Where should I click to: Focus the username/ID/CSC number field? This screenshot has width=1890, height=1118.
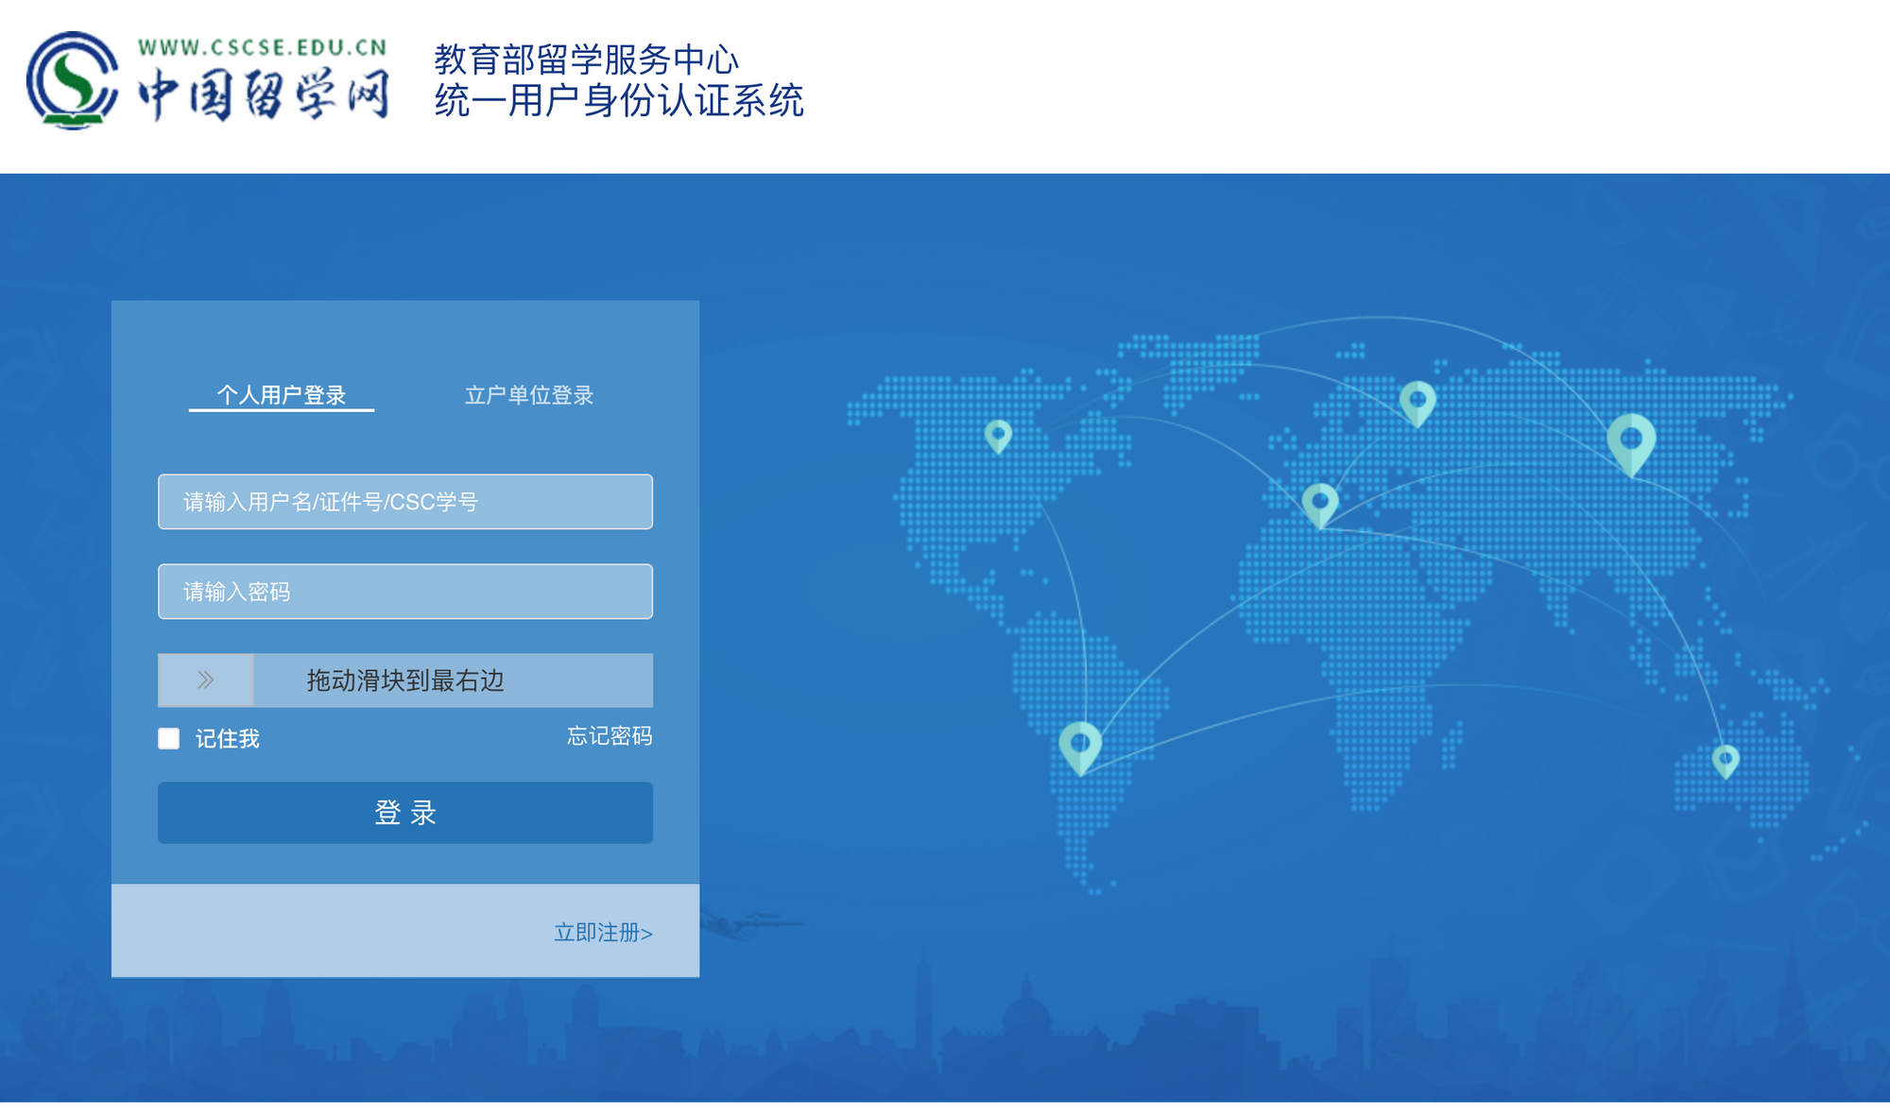tap(405, 502)
